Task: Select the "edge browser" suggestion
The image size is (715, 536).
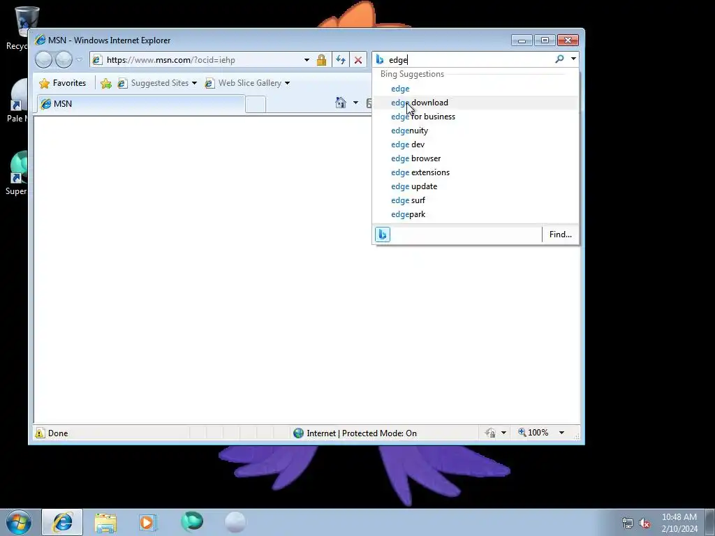Action: [x=476, y=158]
